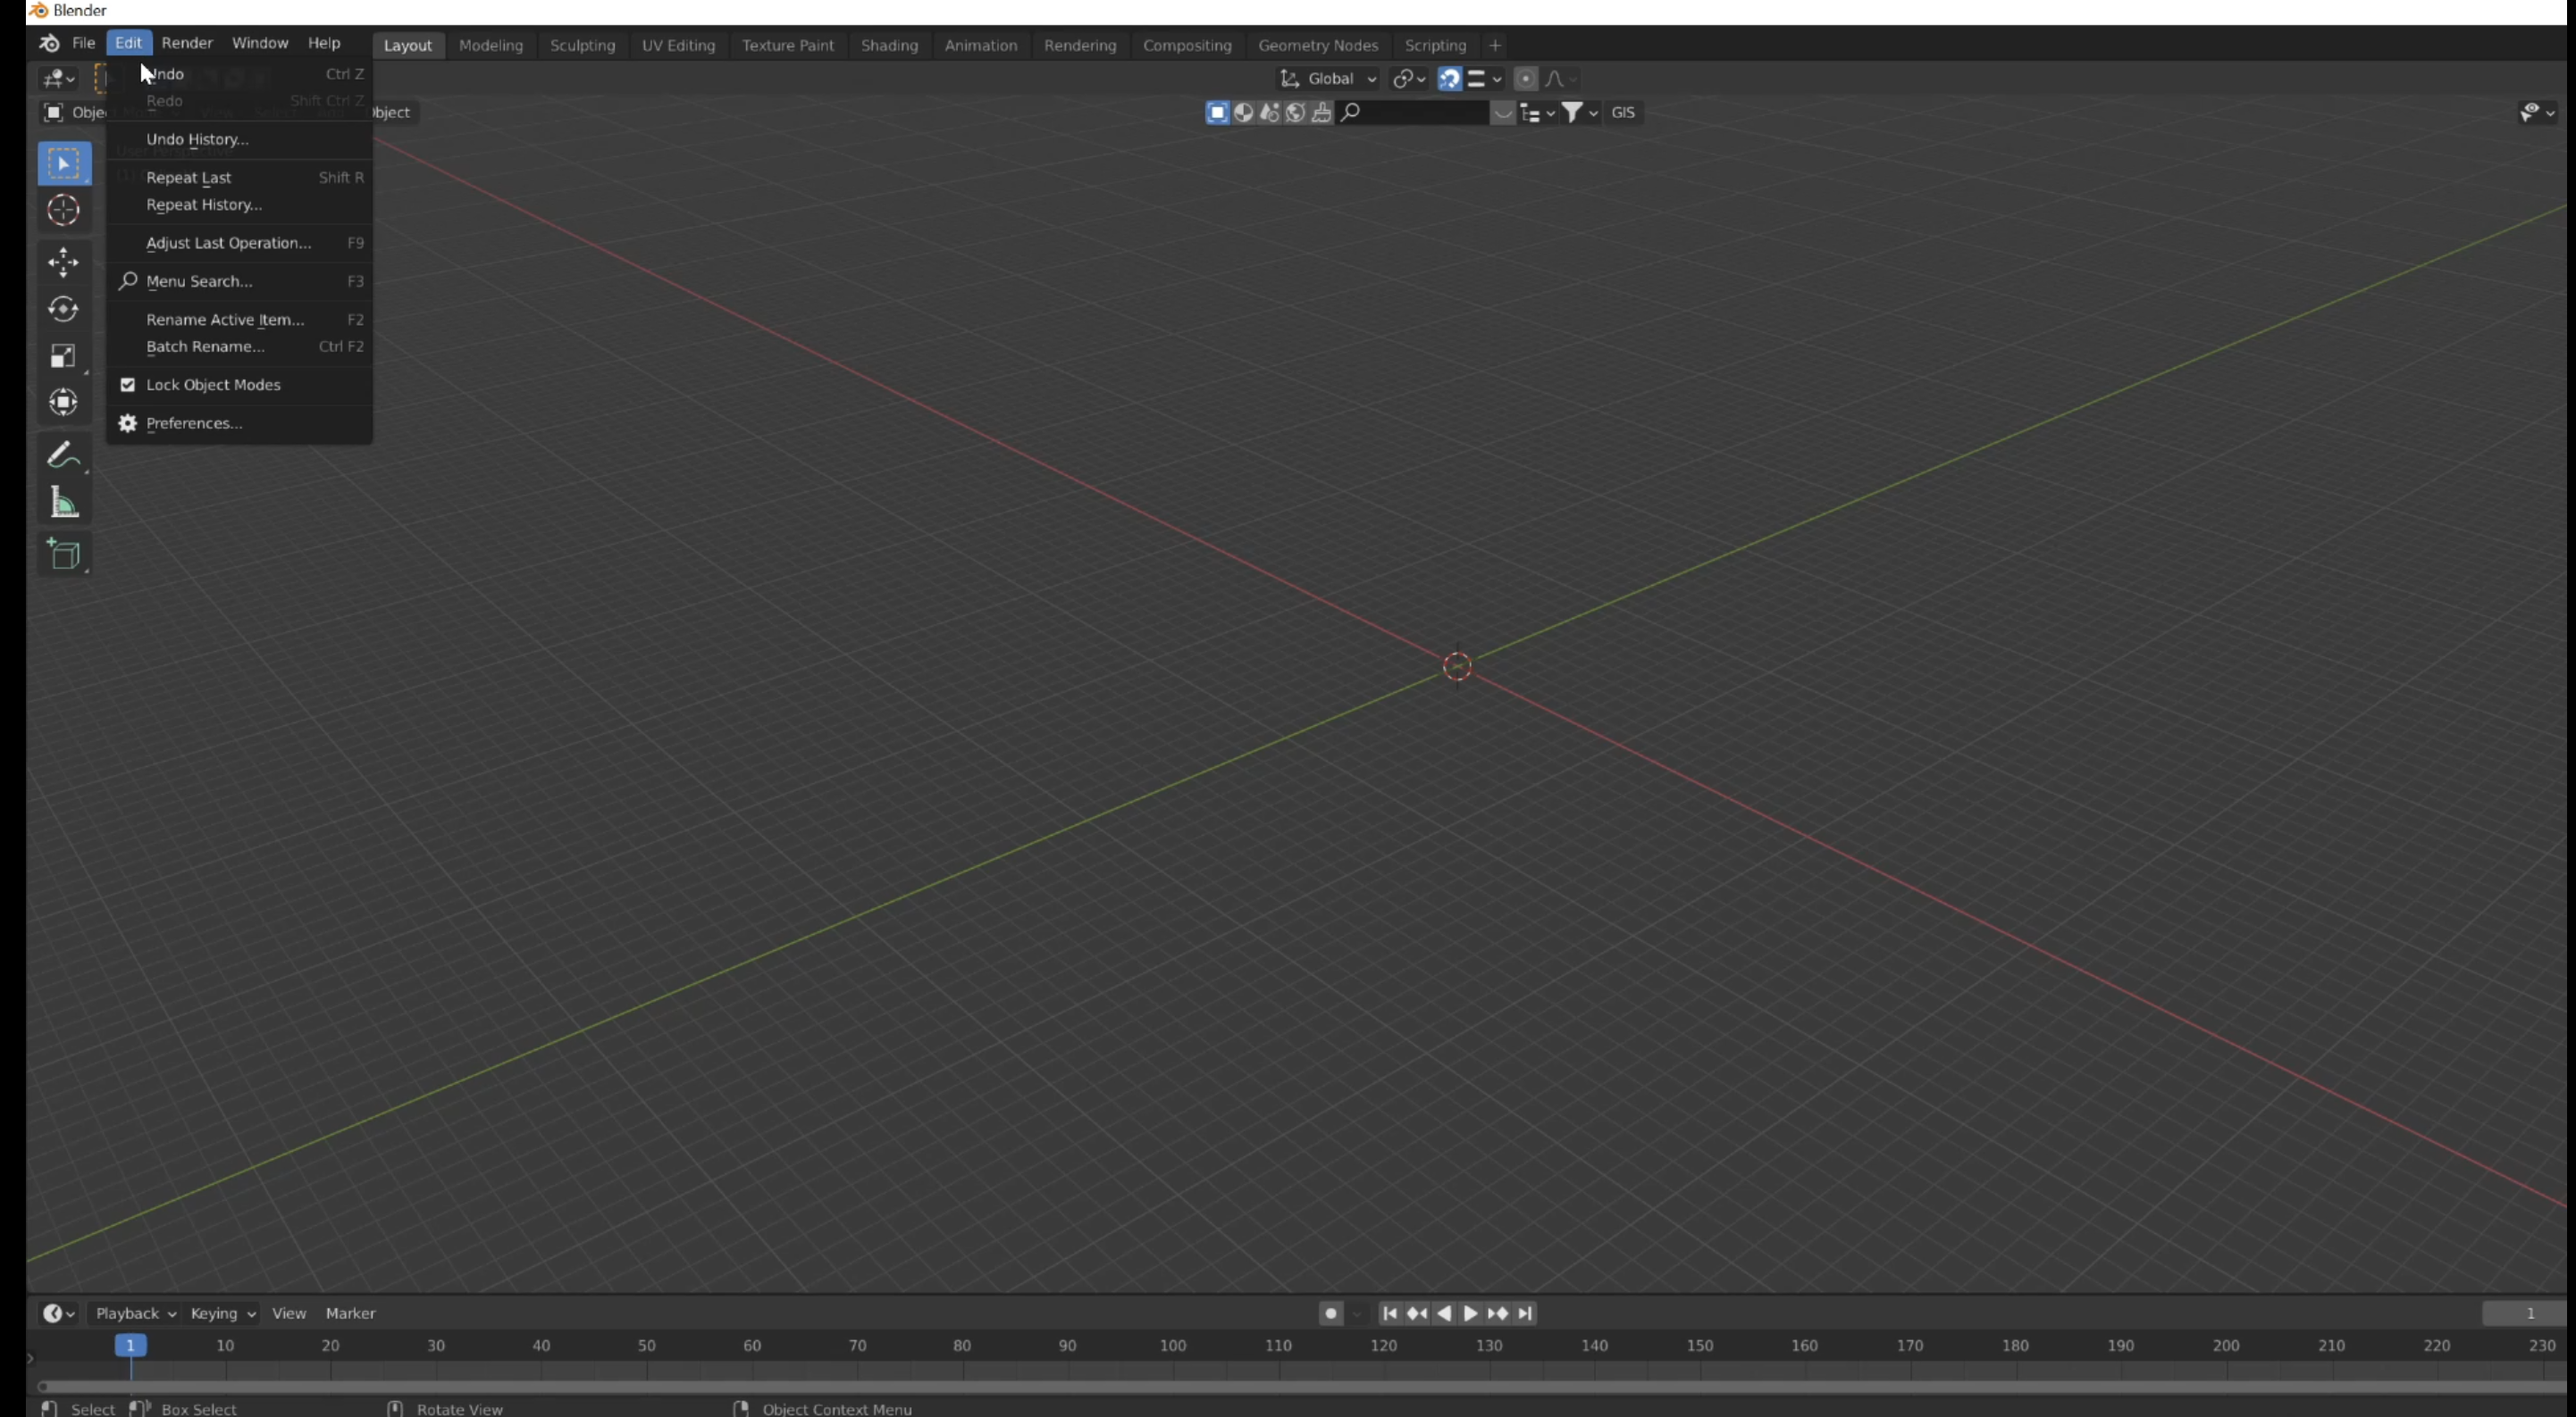This screenshot has height=1417, width=2576.
Task: Open the Keying dropdown
Action: point(221,1313)
